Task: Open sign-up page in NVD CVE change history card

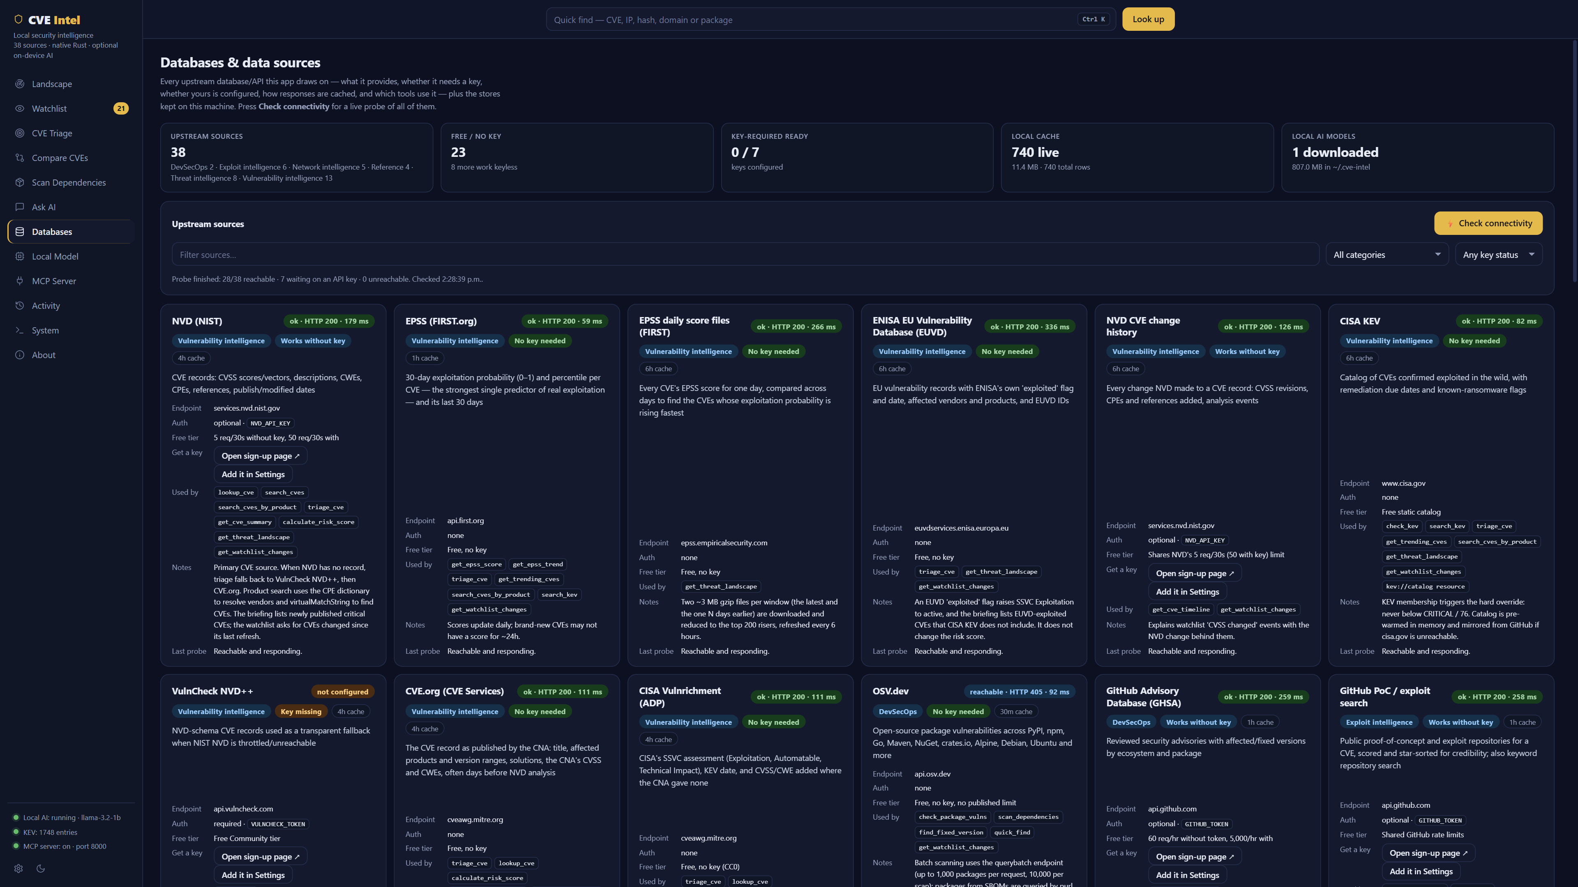Action: (1195, 573)
